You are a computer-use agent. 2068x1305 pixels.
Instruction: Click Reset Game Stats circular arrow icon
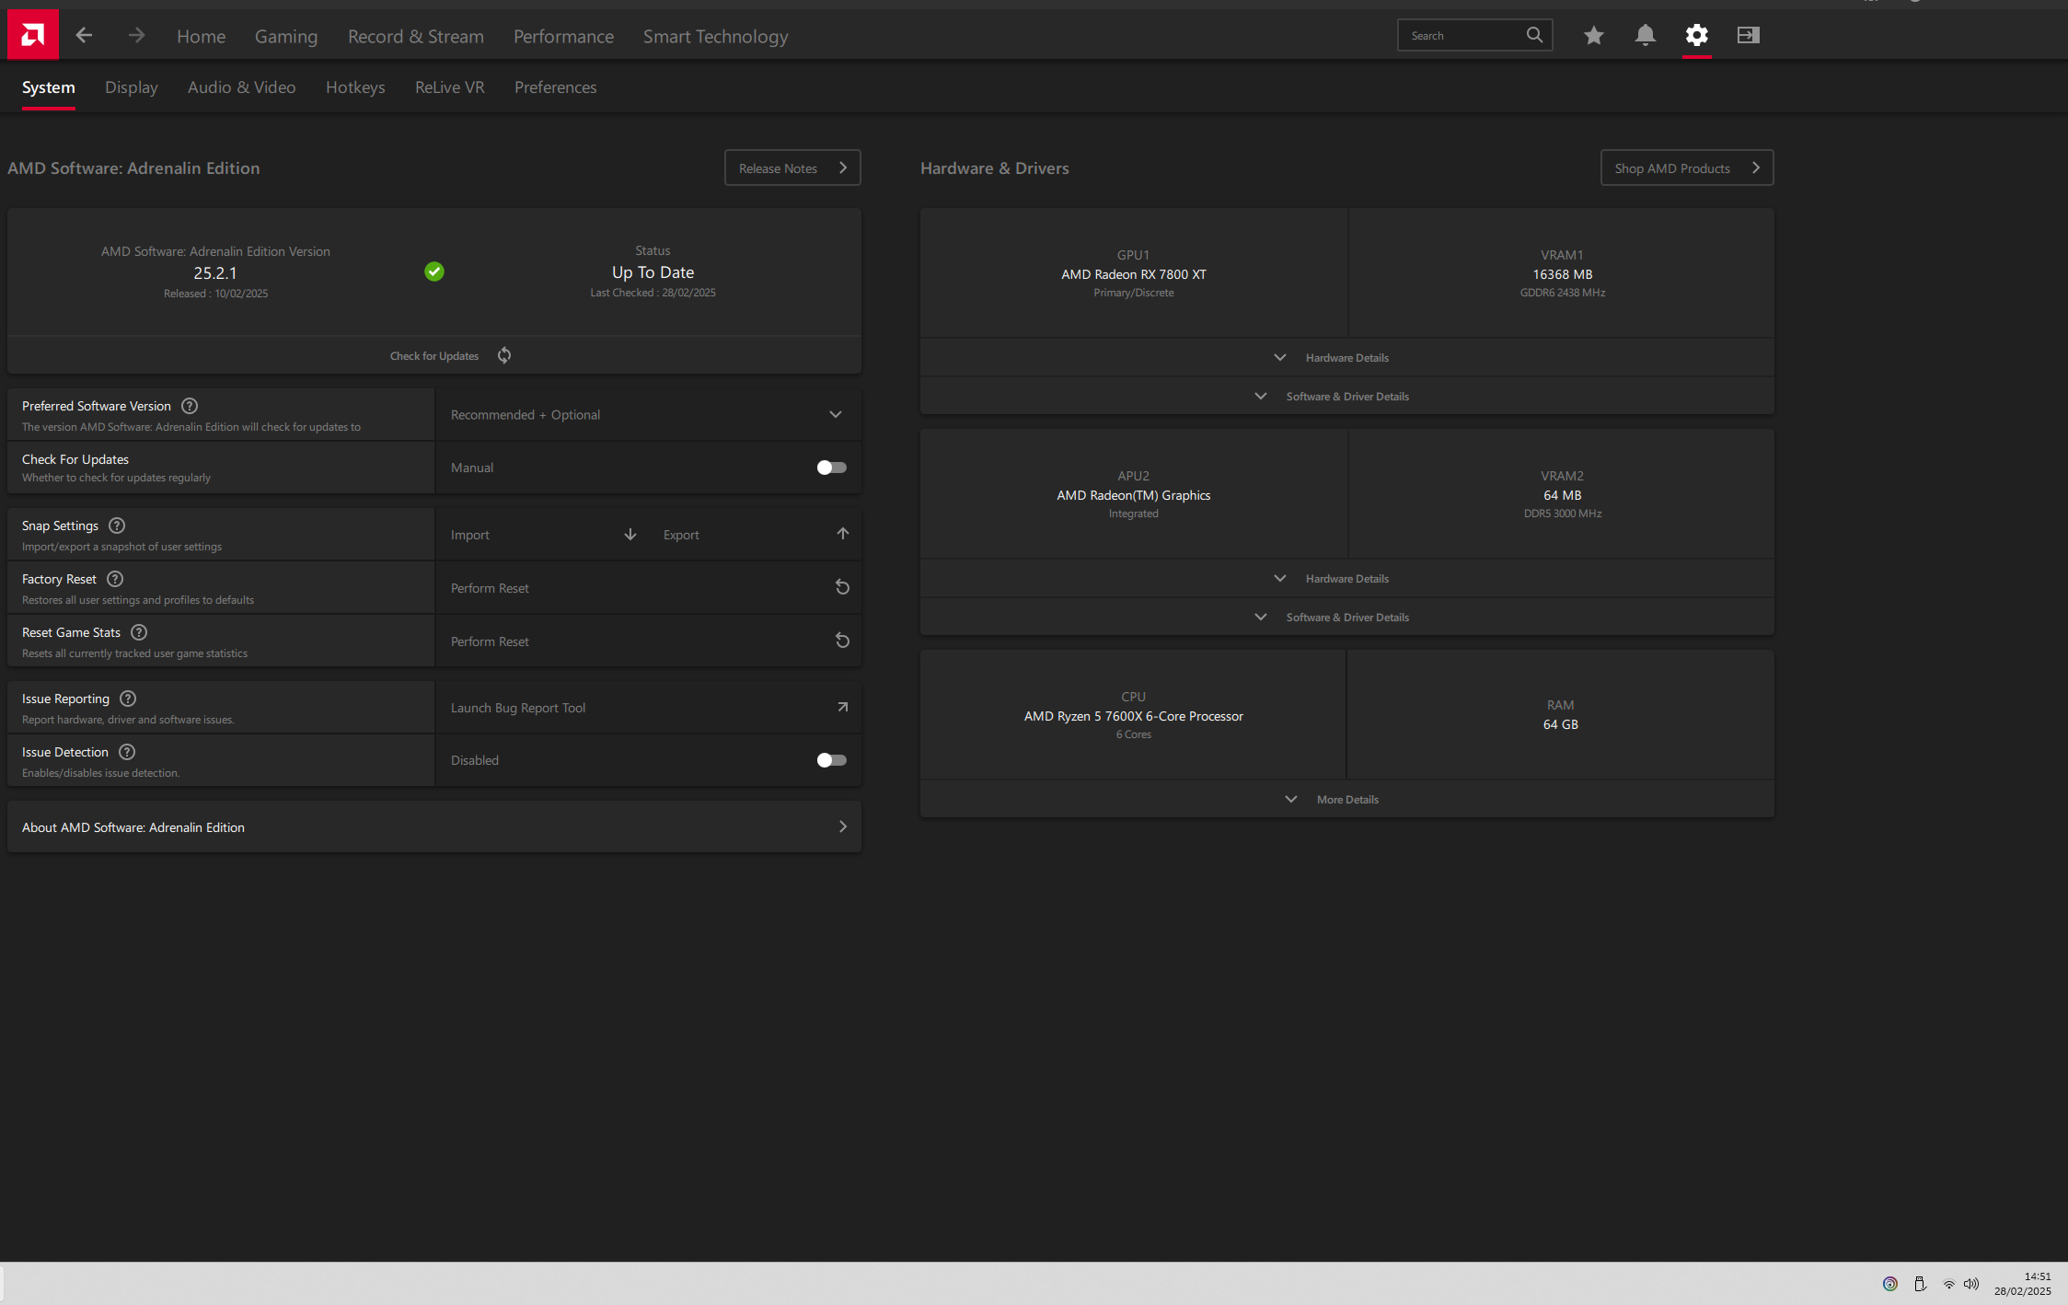click(x=842, y=641)
